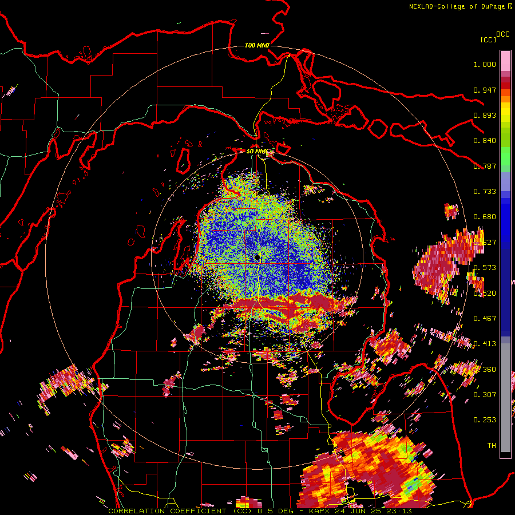Click the 0.413 scale value
The width and height of the screenshot is (515, 515).
coord(485,344)
